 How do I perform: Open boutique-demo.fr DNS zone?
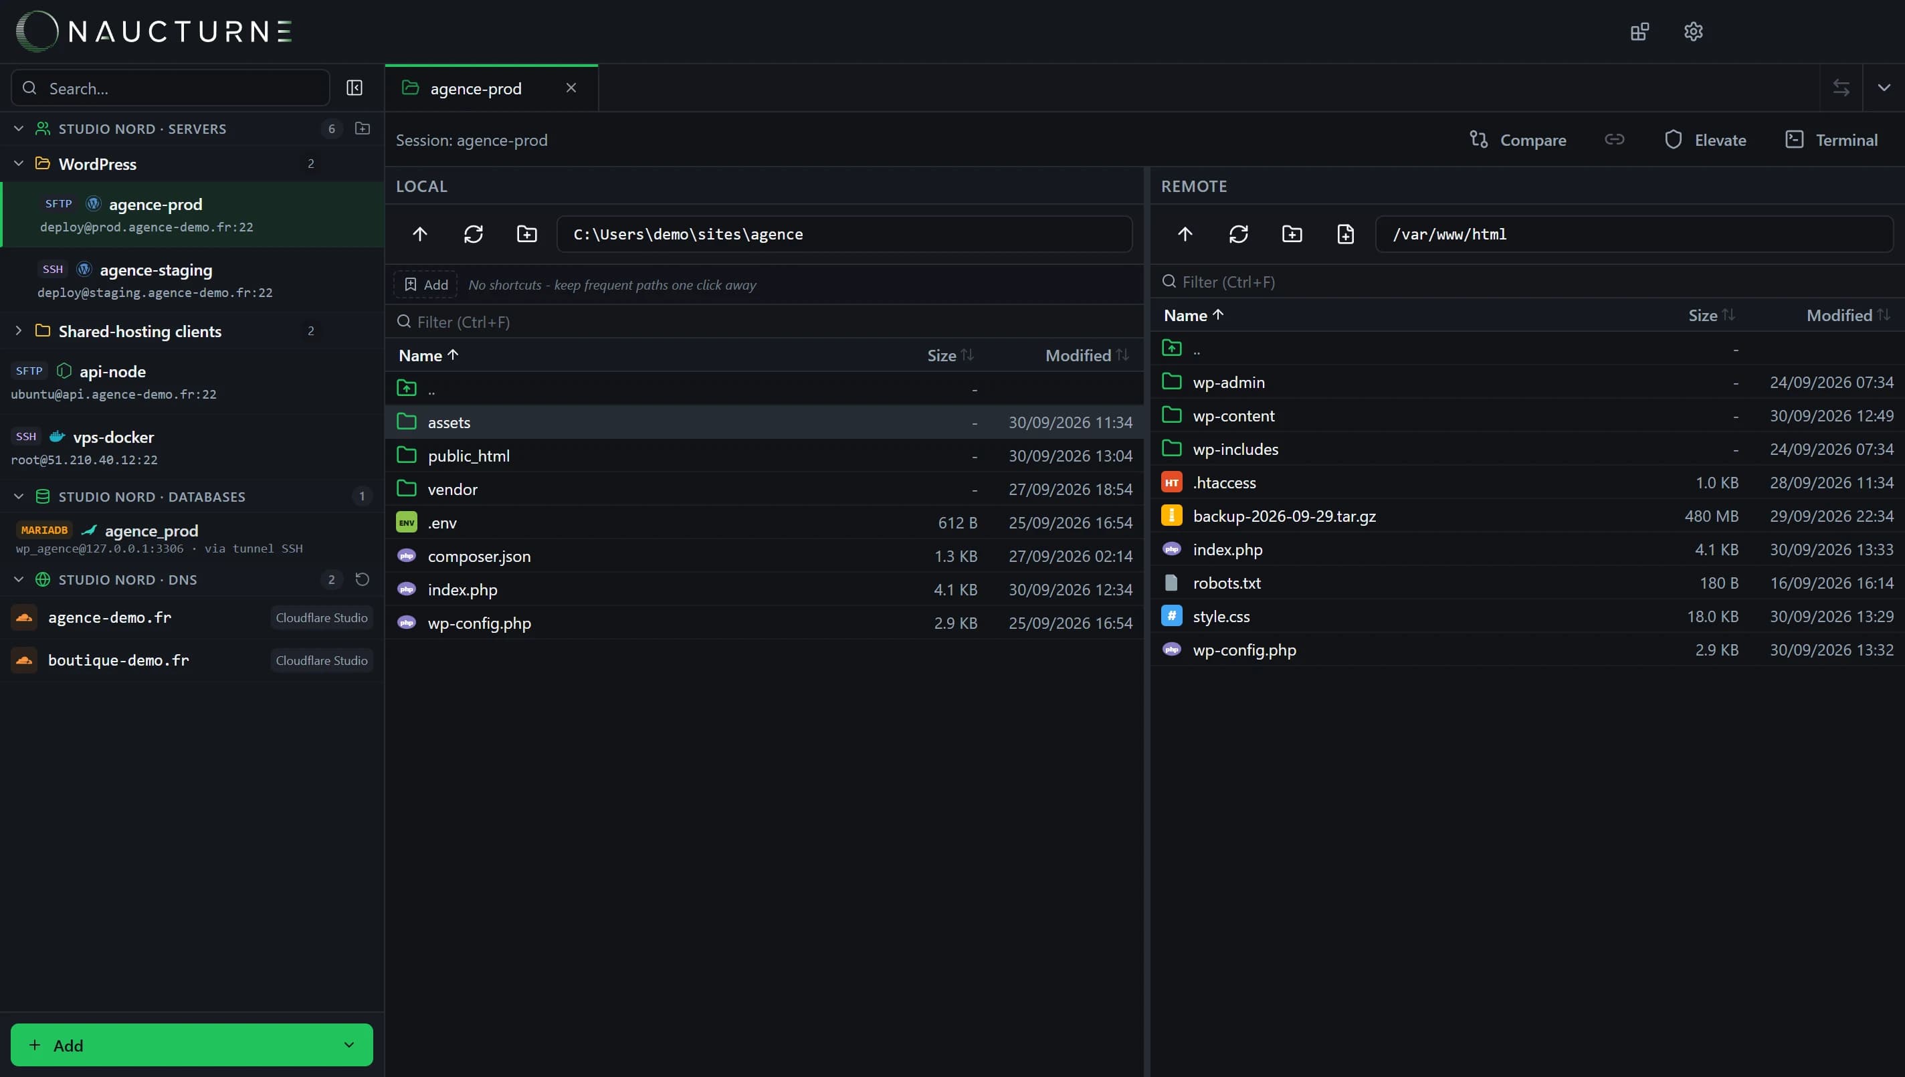tap(192, 660)
